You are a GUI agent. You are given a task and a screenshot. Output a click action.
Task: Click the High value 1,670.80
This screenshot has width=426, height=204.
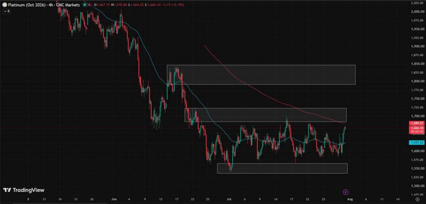coord(120,5)
